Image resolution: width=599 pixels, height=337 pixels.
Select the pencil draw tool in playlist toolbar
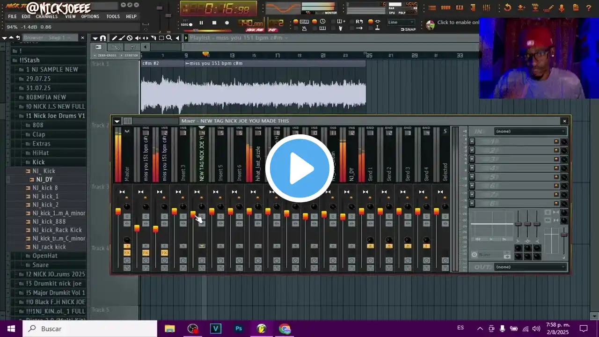coord(114,38)
